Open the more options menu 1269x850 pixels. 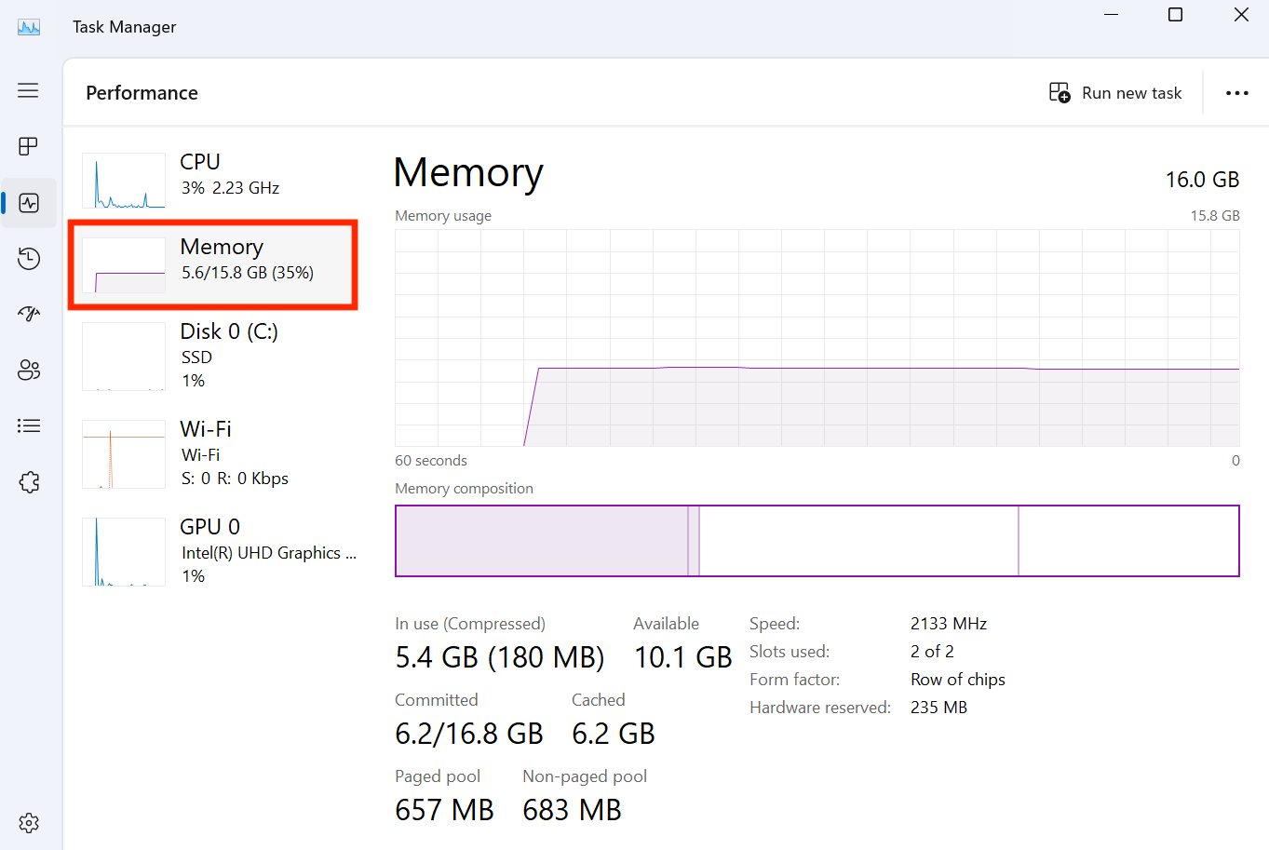(1236, 92)
